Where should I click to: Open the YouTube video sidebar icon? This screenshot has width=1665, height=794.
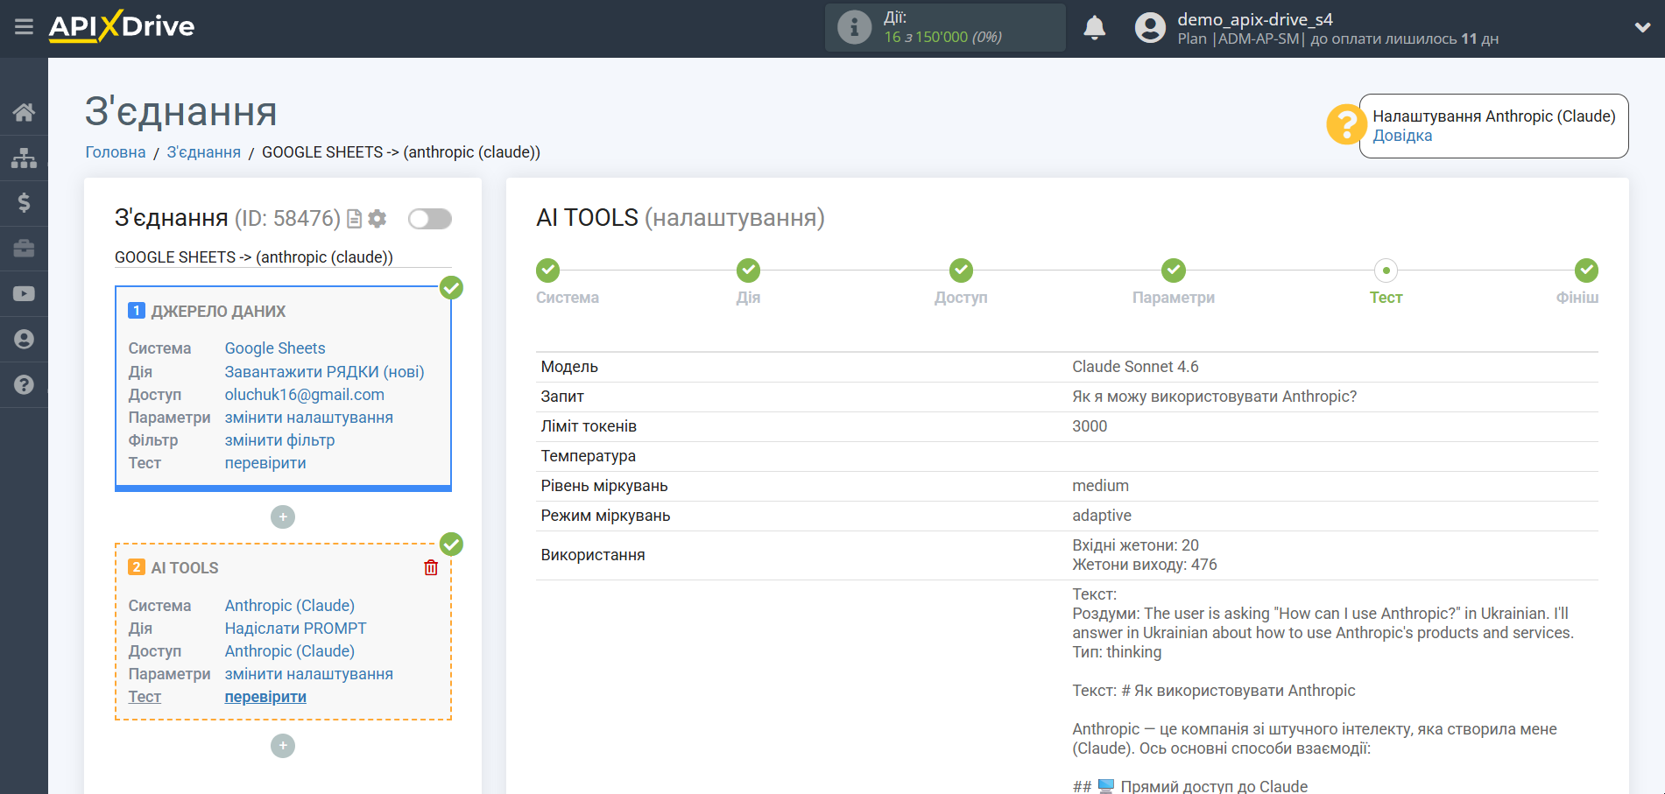tap(24, 294)
